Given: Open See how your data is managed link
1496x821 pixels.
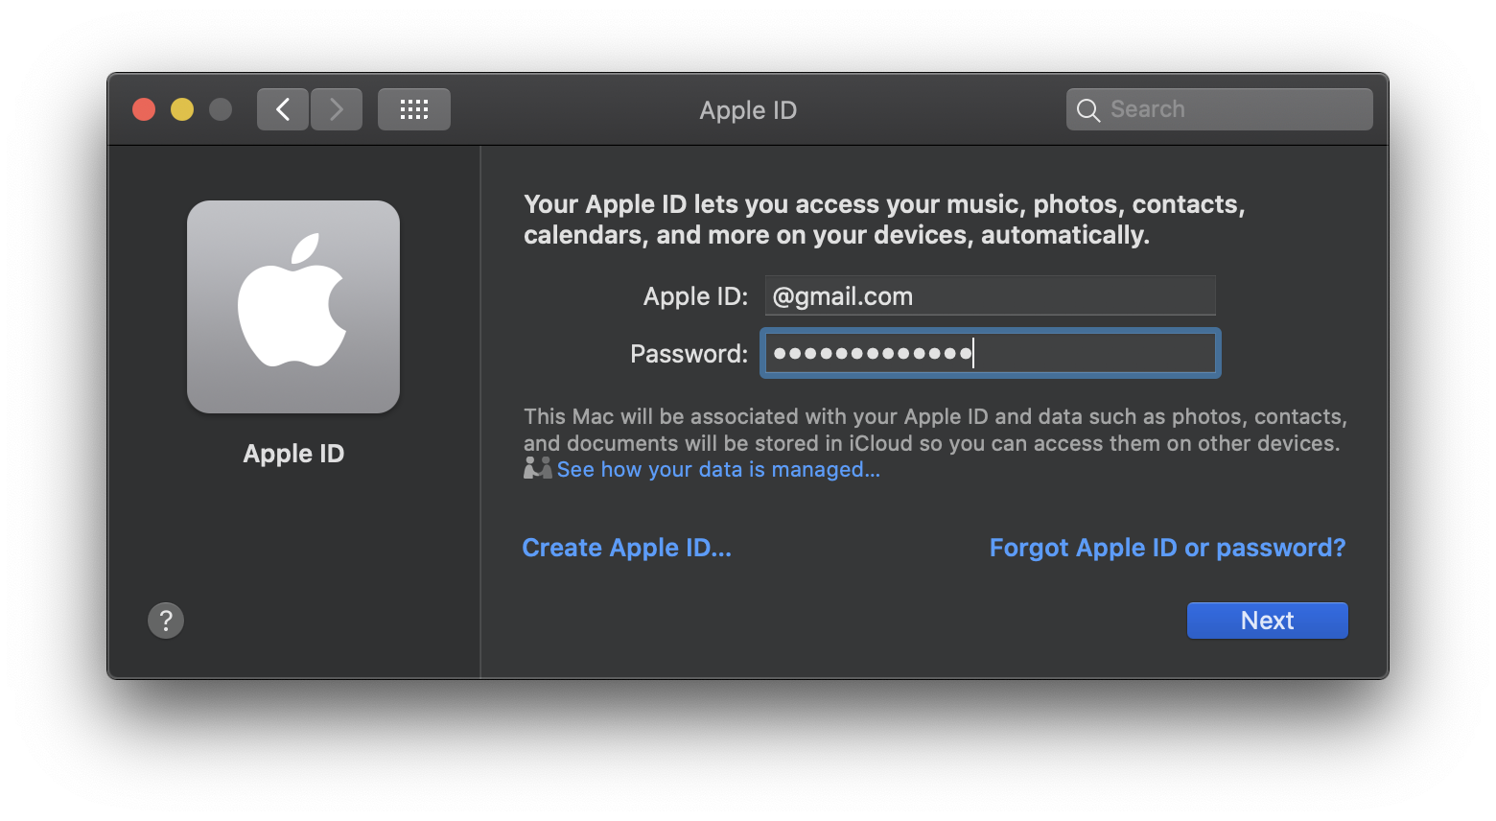Looking at the screenshot, I should (718, 470).
